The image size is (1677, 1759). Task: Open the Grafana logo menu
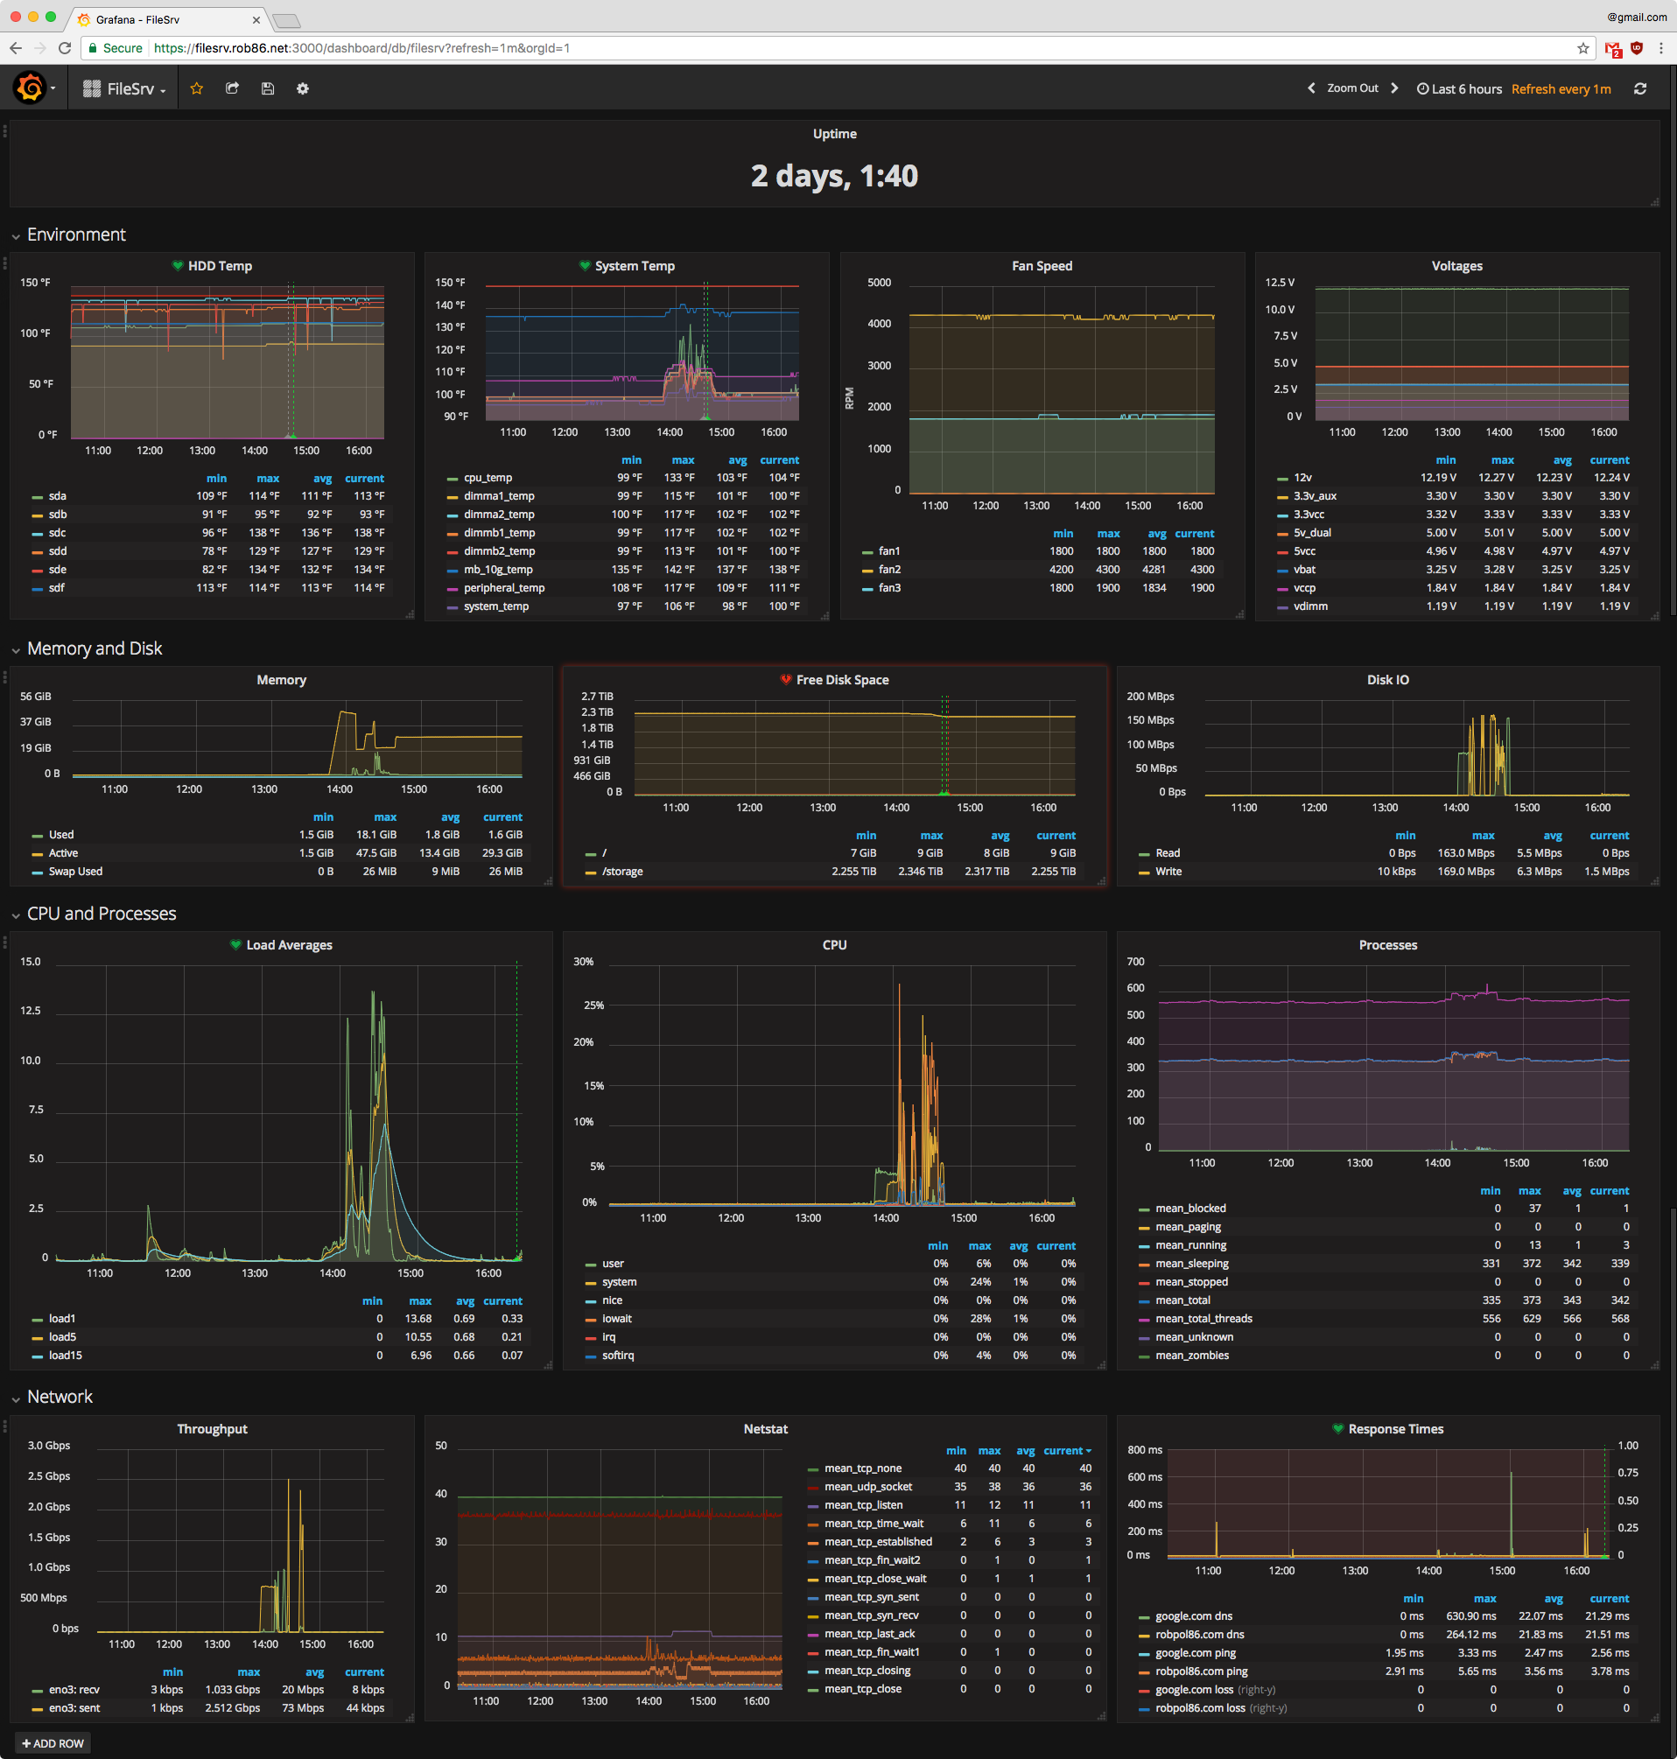coord(32,88)
